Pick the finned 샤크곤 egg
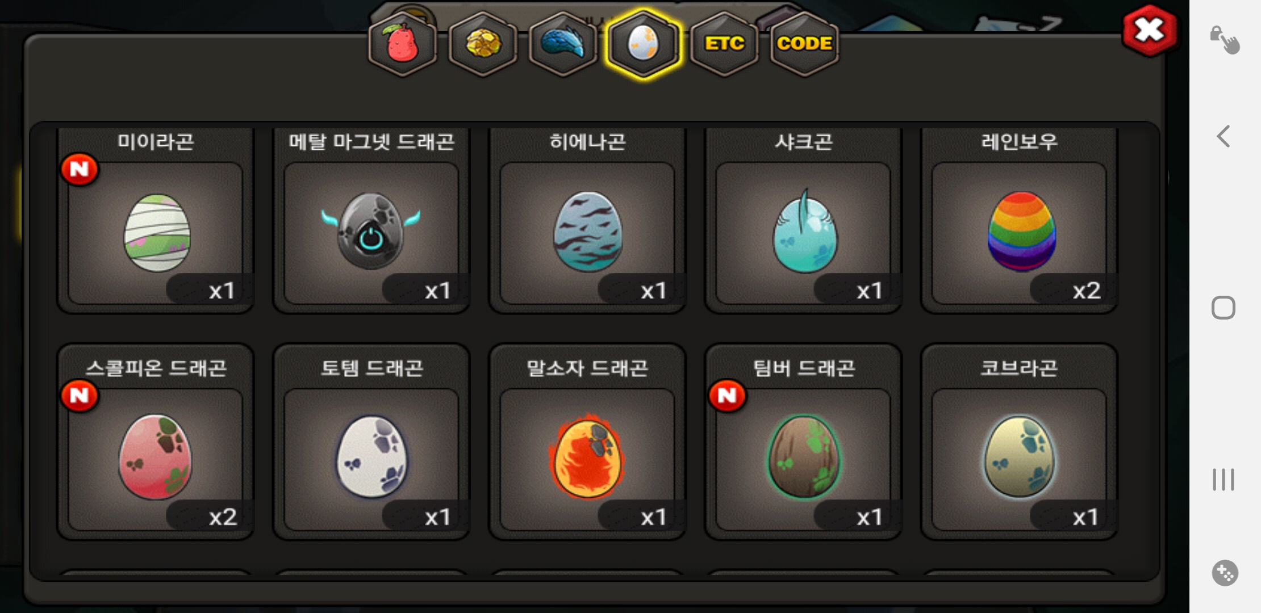The width and height of the screenshot is (1261, 613). (803, 221)
